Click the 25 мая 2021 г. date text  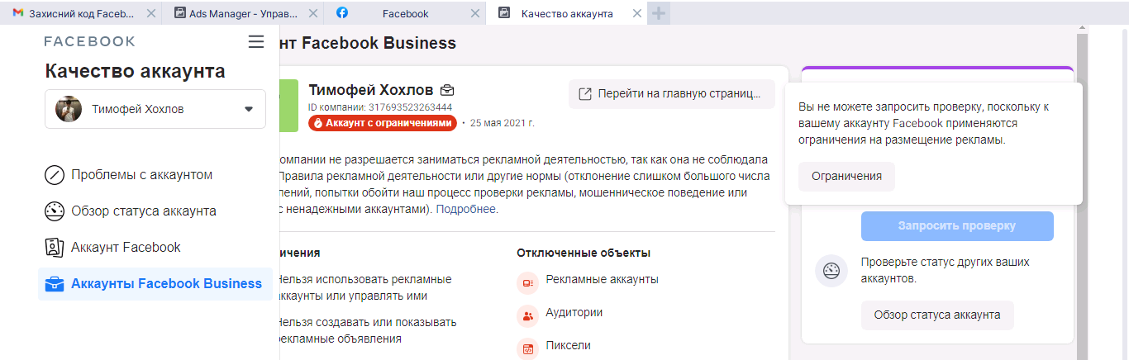[503, 123]
